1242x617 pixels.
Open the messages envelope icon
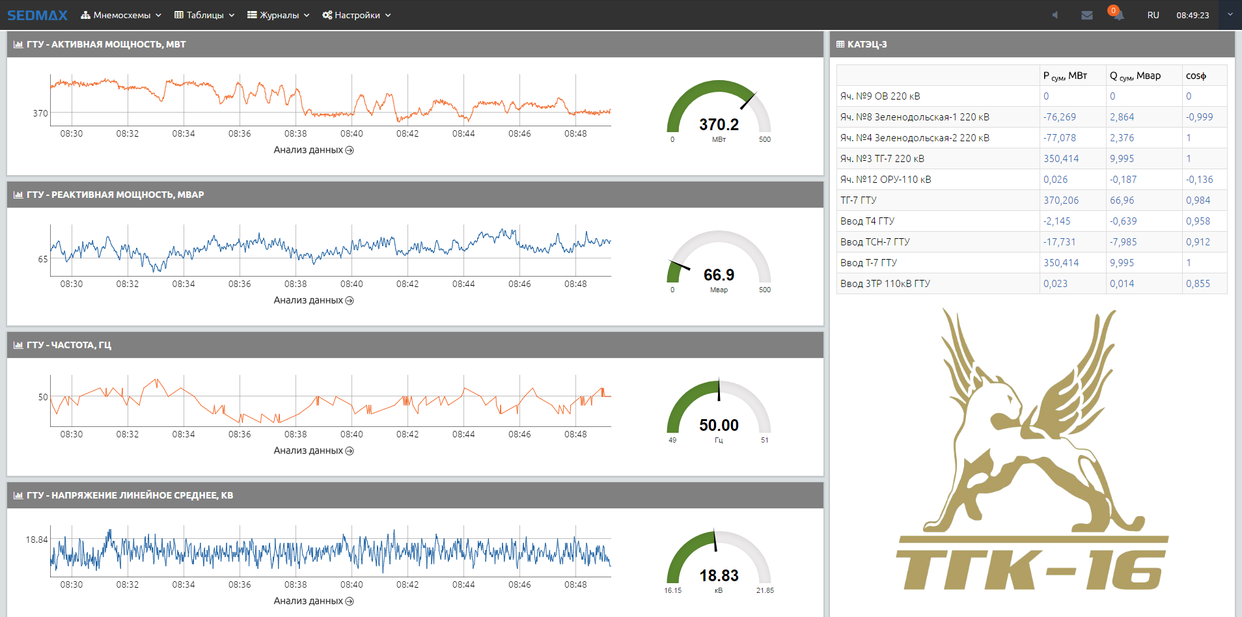point(1086,15)
